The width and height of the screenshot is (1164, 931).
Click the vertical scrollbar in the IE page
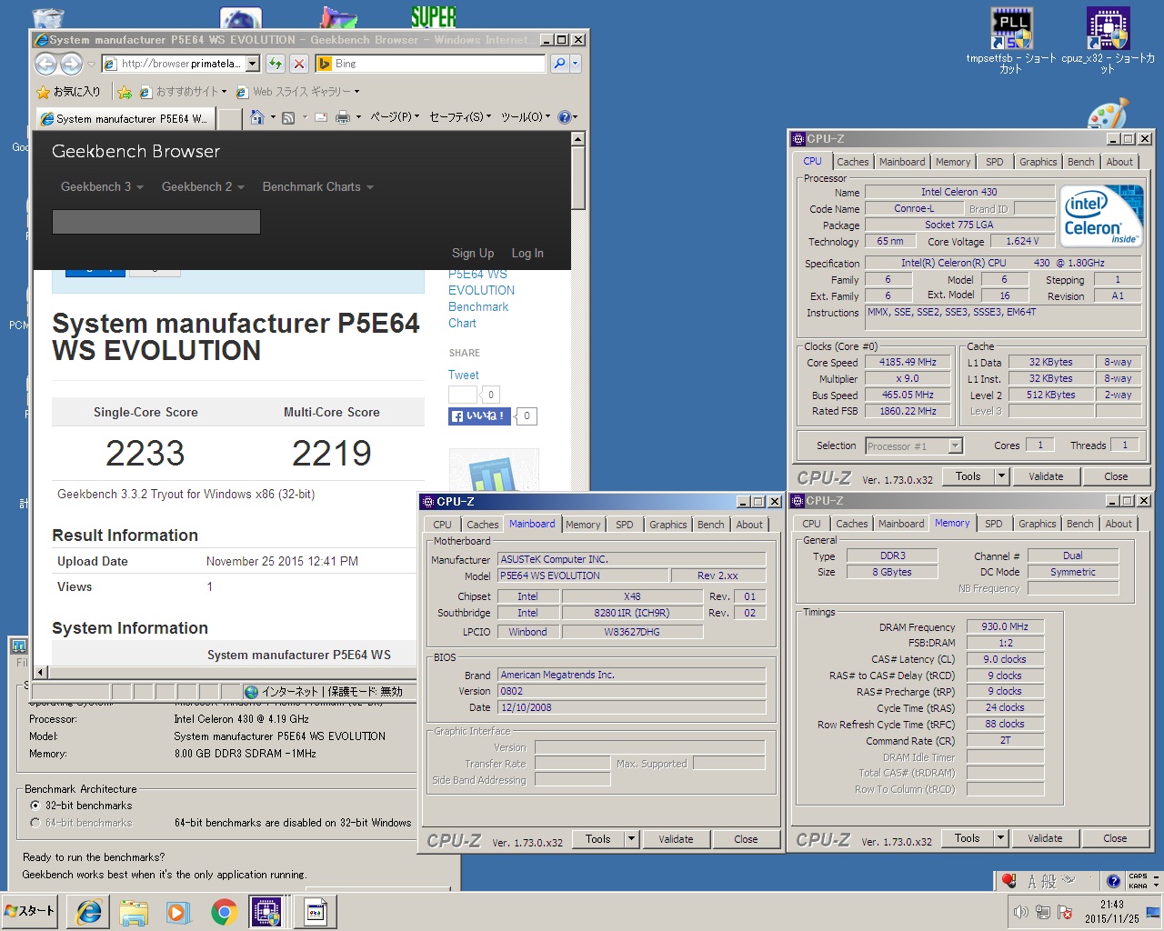(x=577, y=177)
